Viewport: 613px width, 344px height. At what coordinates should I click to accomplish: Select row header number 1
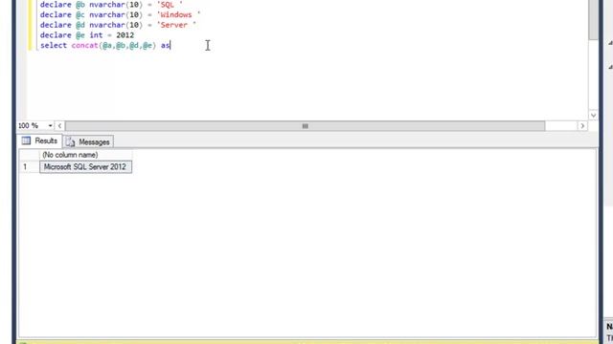click(29, 167)
